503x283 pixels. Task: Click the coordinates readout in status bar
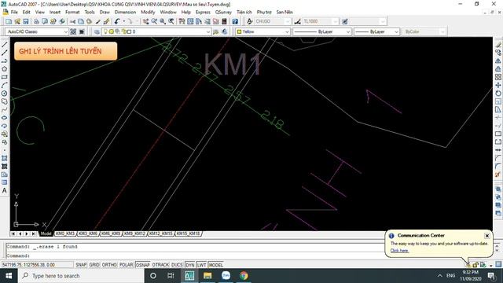pos(37,265)
